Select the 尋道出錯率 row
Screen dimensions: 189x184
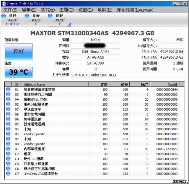click(94, 109)
